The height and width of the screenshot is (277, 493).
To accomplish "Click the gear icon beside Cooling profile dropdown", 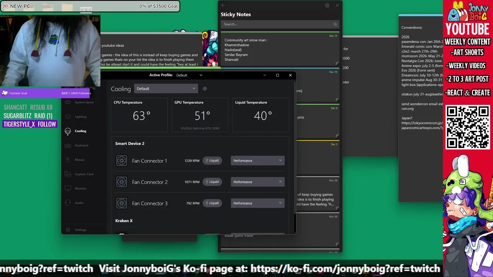I will point(205,88).
